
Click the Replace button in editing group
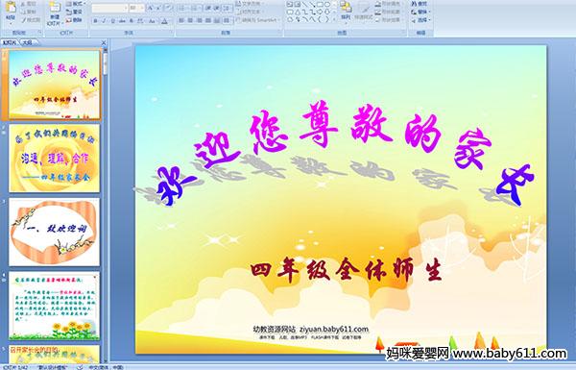click(420, 12)
